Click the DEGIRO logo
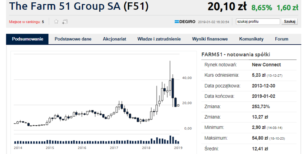Screen dimensions: 307x154 [185, 22]
